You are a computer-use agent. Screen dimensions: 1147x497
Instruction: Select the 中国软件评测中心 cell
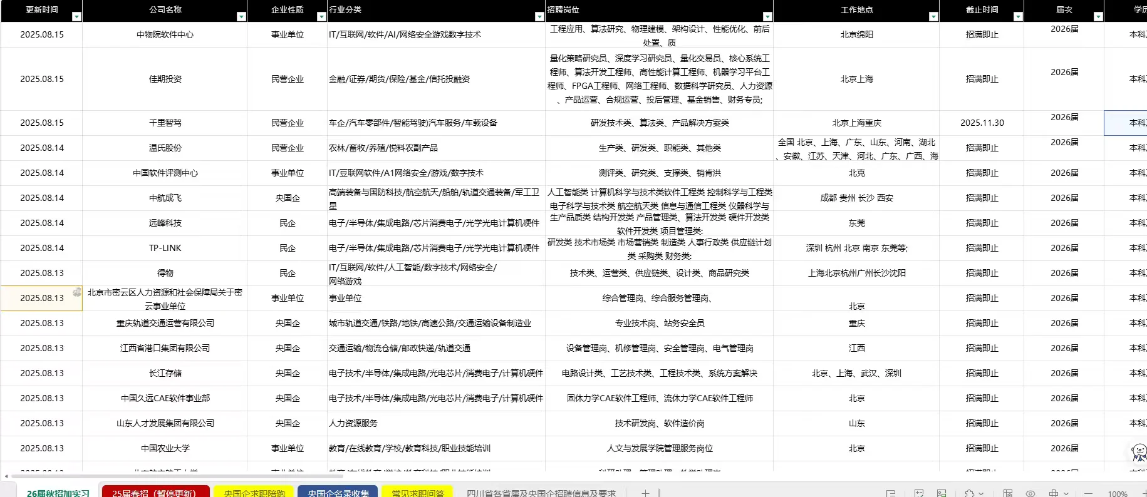pos(165,173)
